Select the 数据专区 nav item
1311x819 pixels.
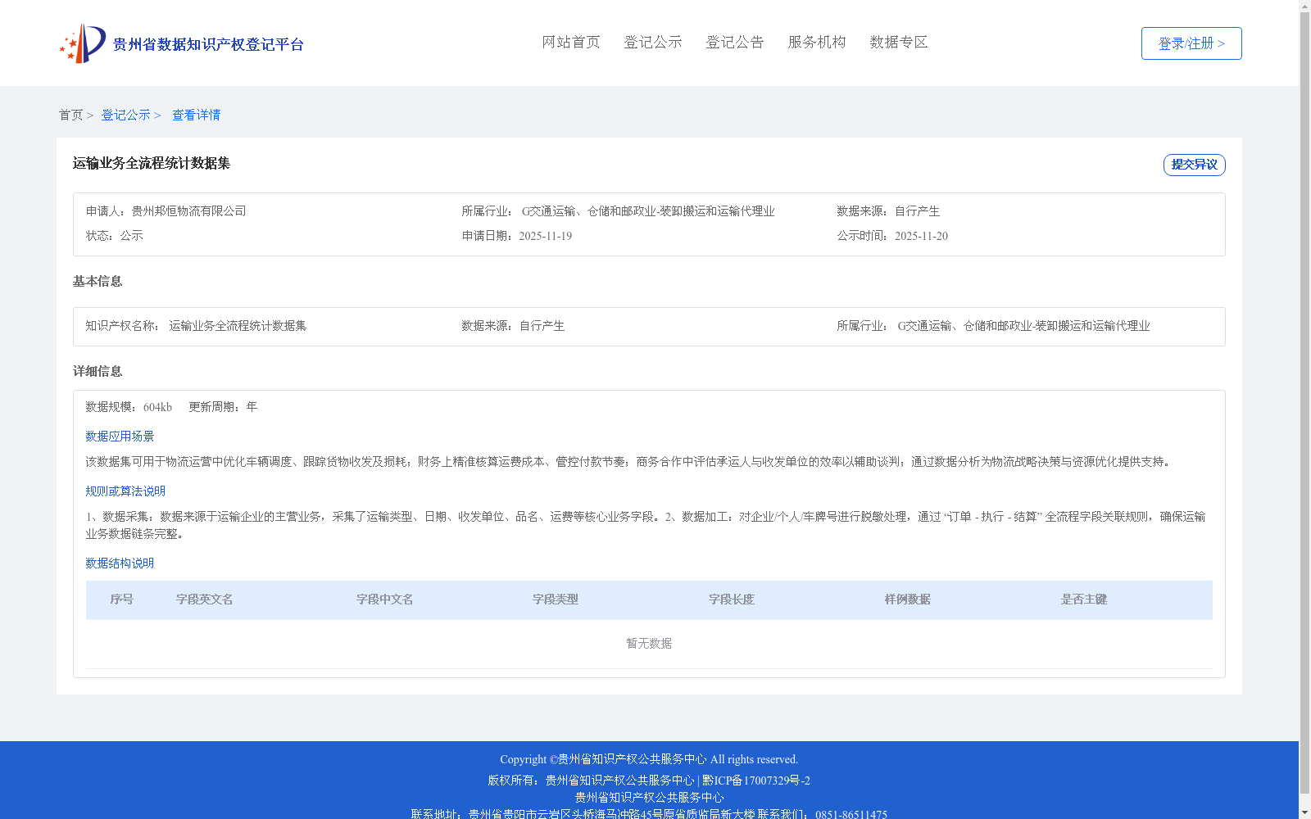[x=899, y=42]
